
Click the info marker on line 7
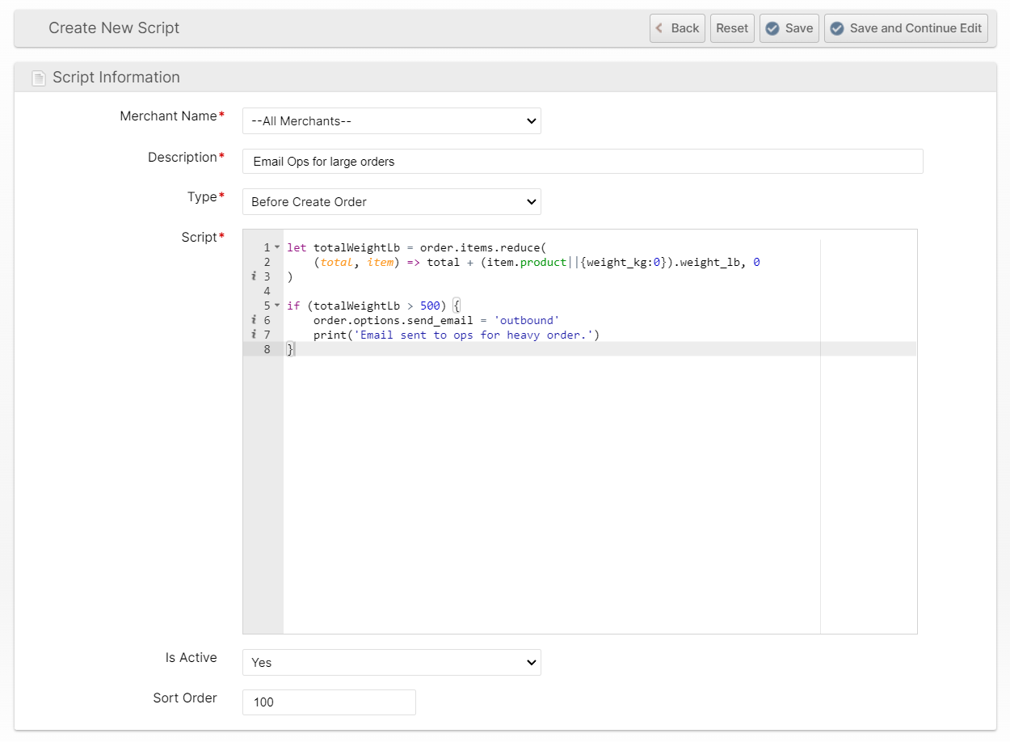click(255, 335)
